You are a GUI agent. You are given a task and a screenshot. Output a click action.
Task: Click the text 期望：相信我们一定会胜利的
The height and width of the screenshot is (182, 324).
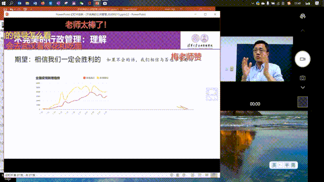(58, 60)
